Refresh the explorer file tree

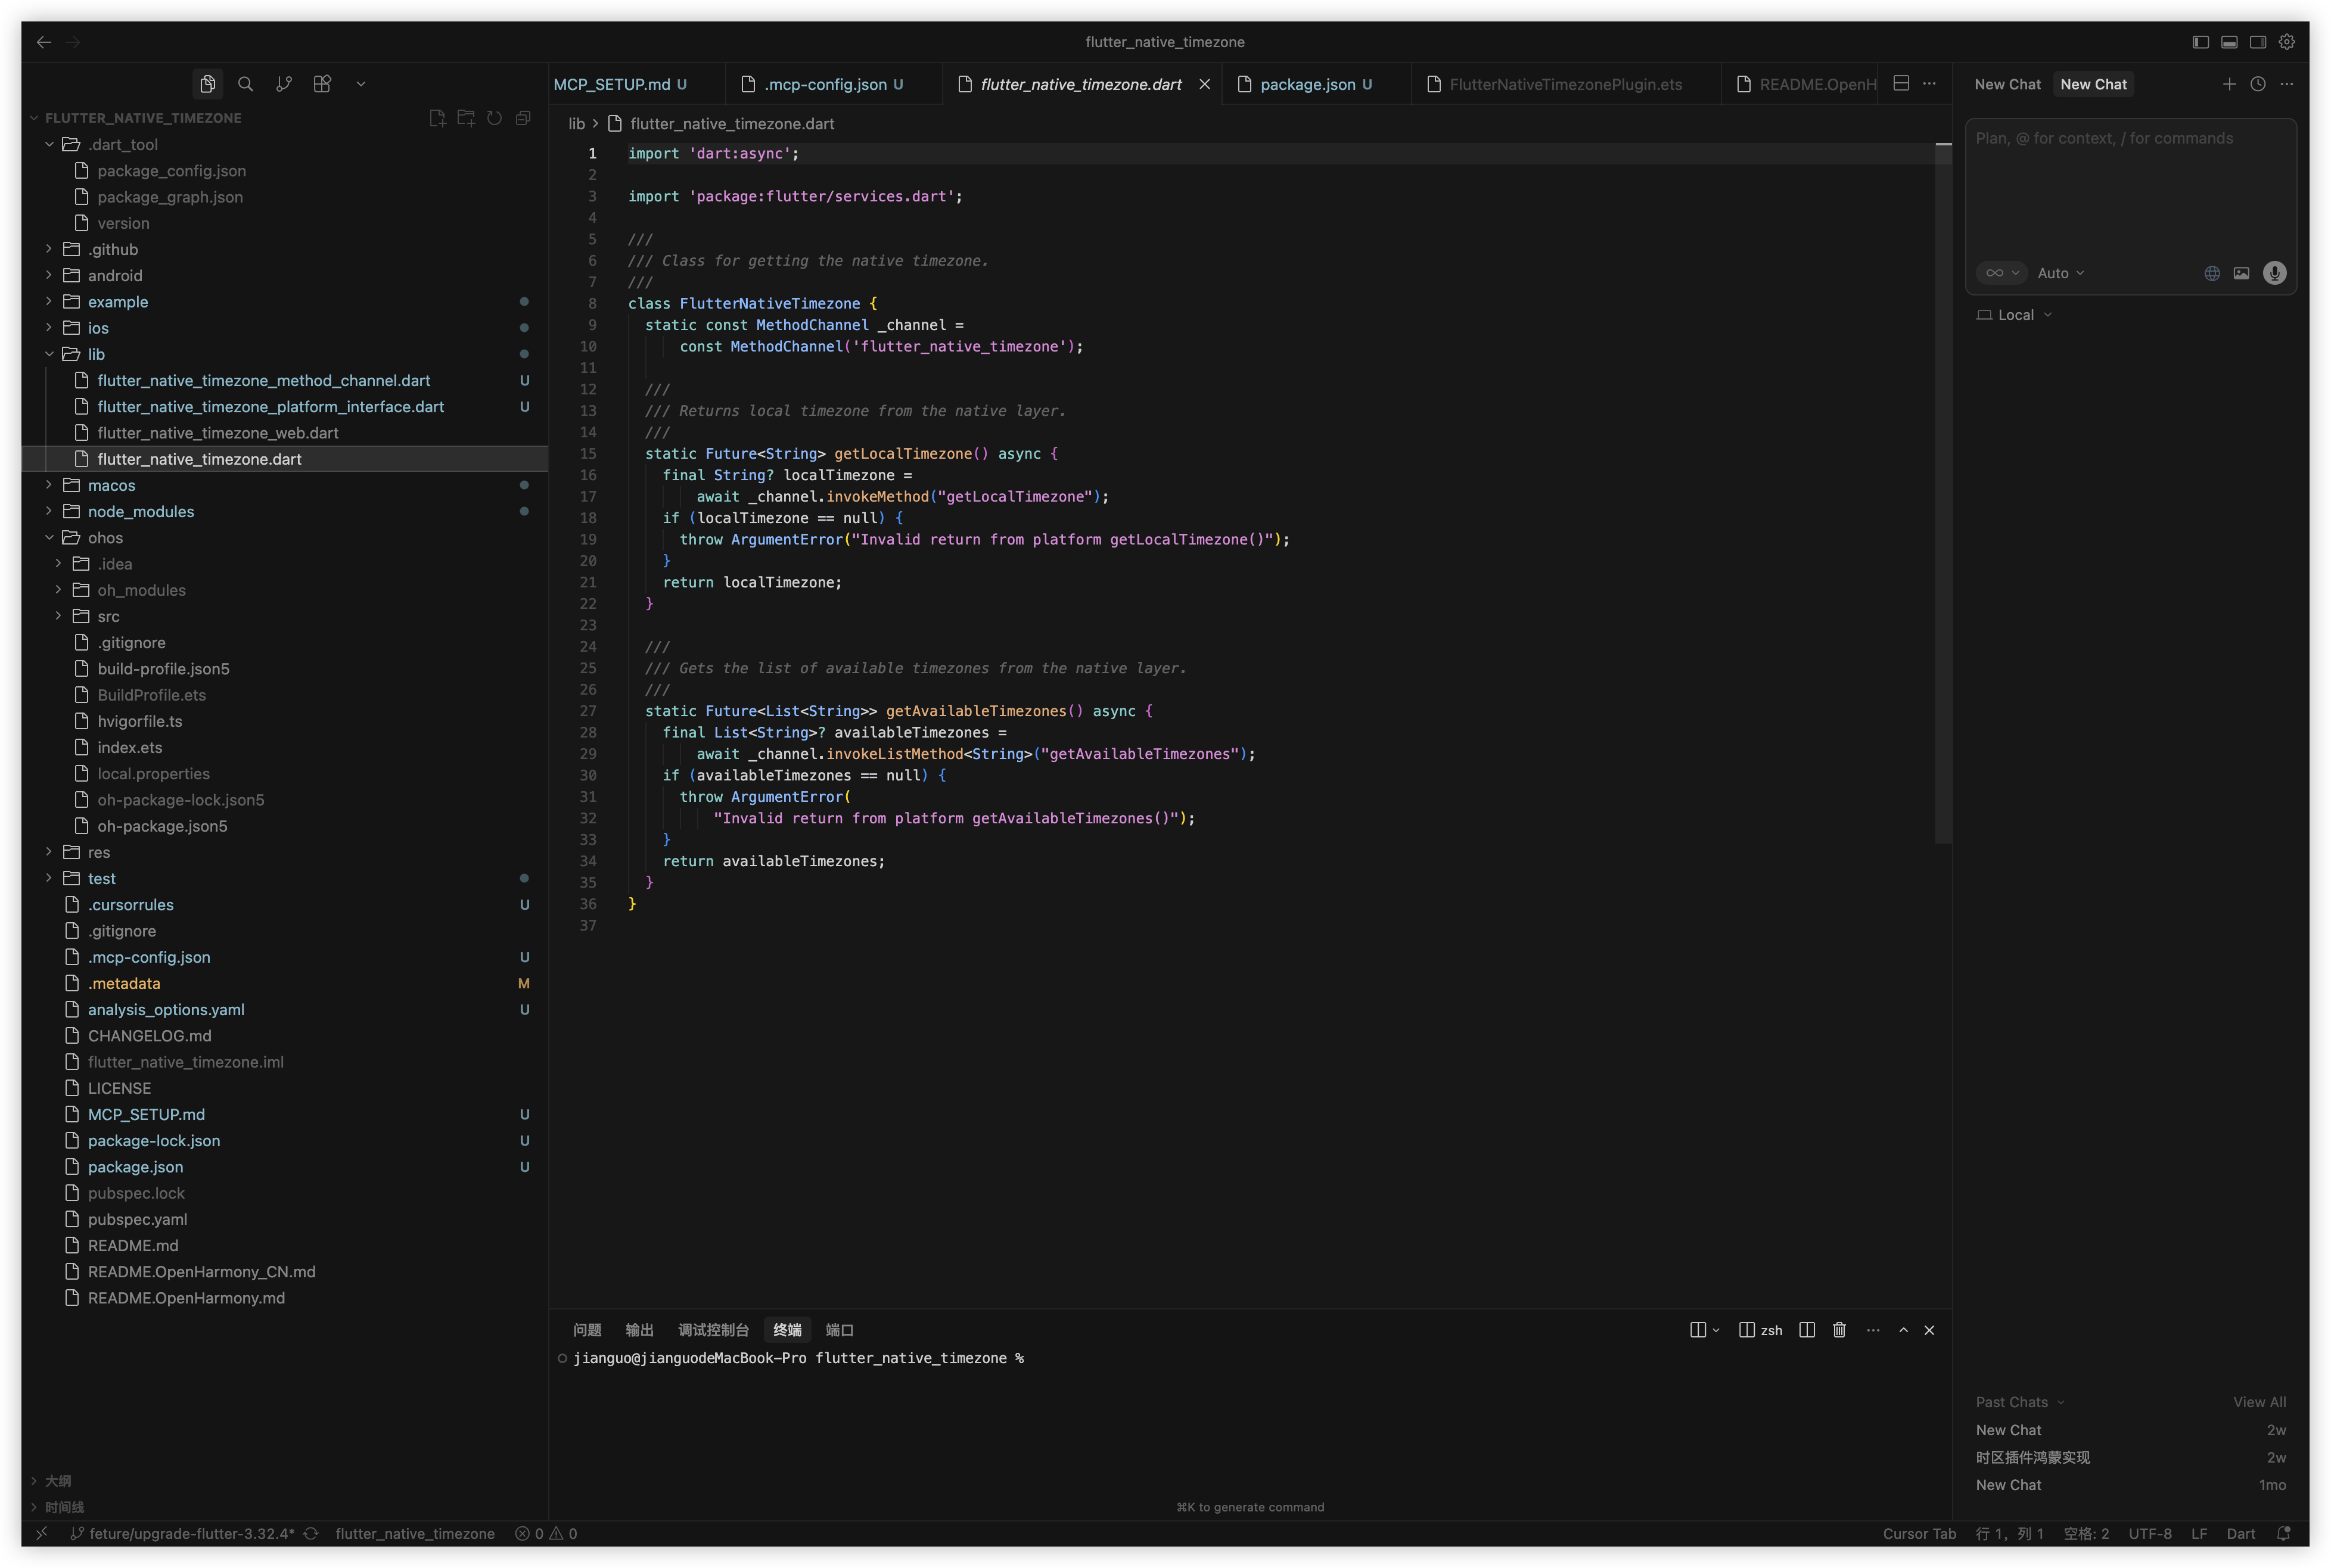coord(494,118)
